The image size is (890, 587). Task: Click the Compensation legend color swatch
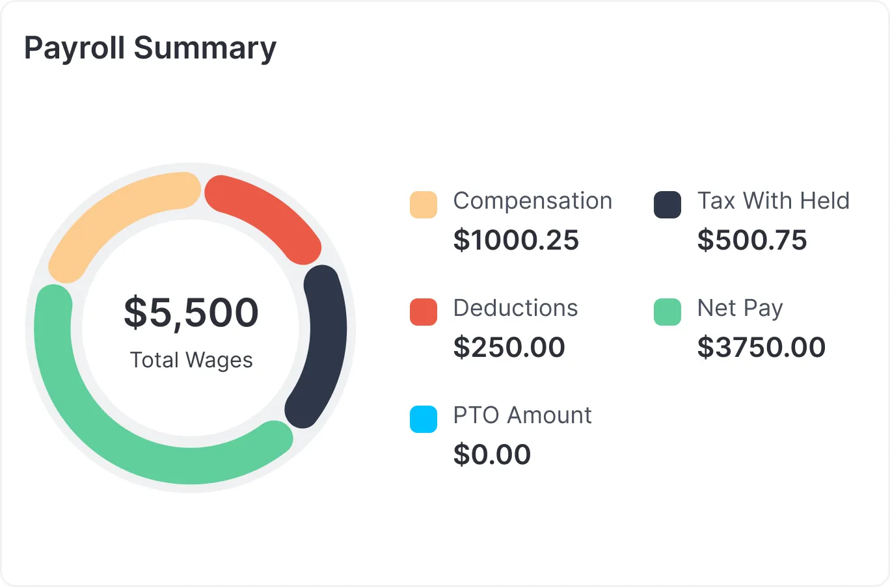tap(423, 205)
